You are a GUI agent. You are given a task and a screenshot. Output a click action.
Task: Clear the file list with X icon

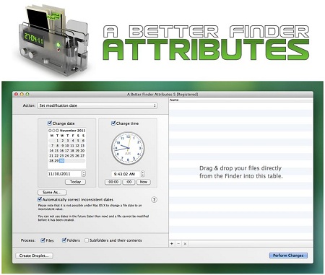[185, 244]
